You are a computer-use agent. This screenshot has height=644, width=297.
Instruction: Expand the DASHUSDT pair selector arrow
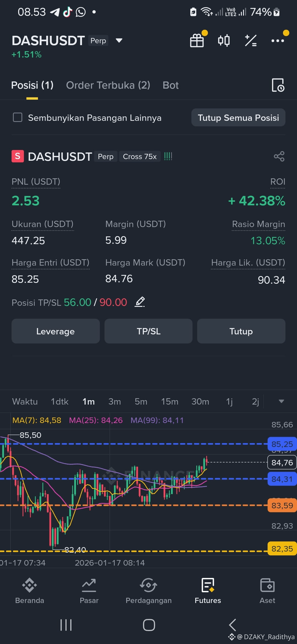[x=119, y=40]
